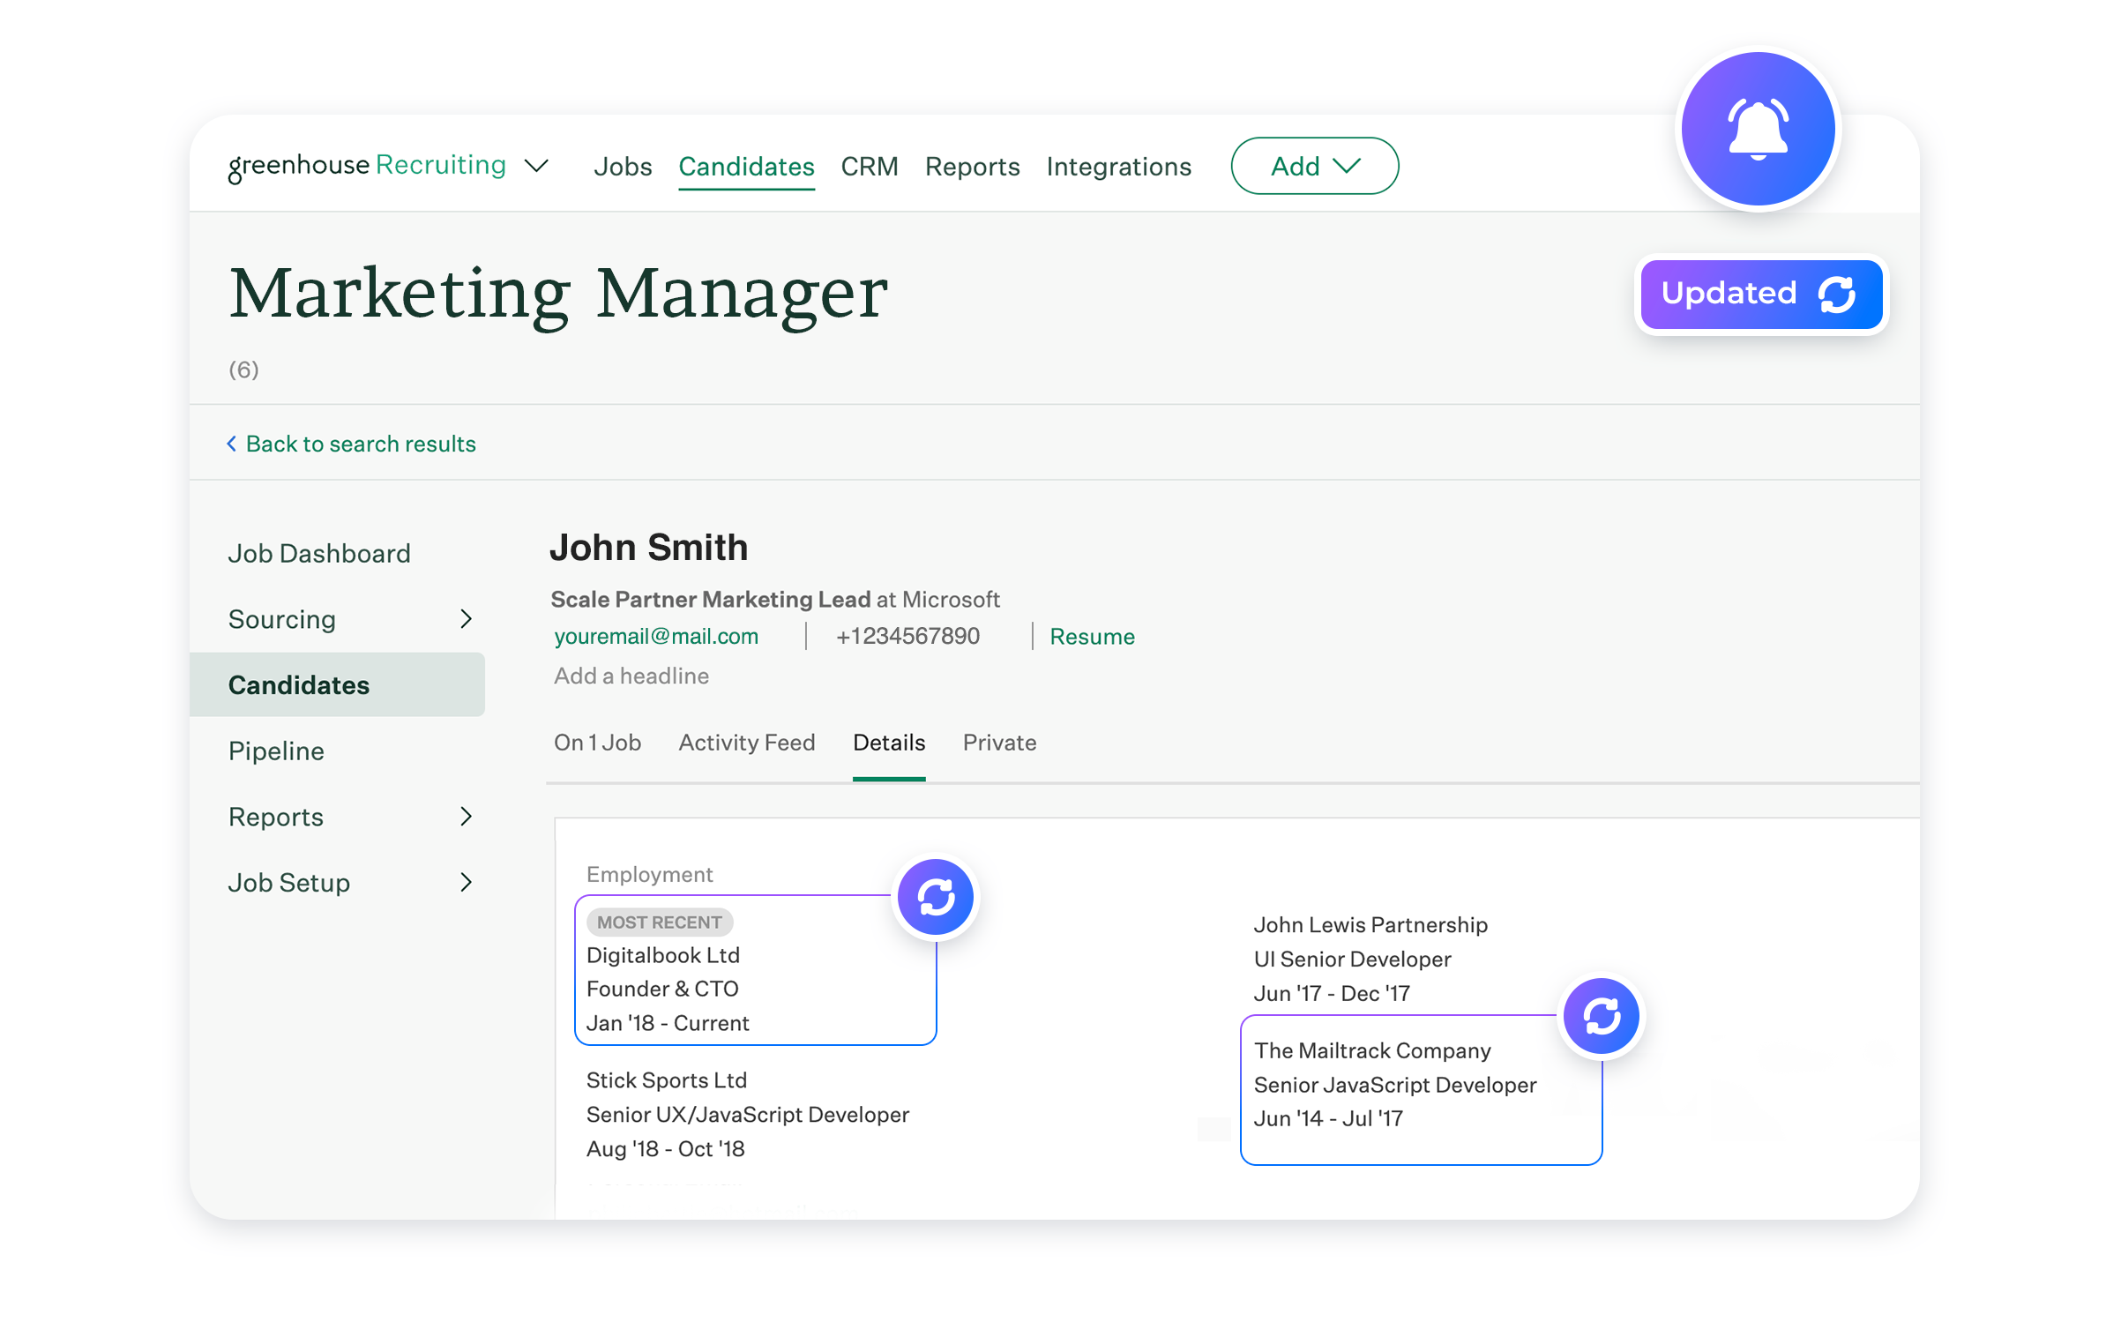
Task: Click the greenhouse Recruiting logo
Action: tap(367, 166)
